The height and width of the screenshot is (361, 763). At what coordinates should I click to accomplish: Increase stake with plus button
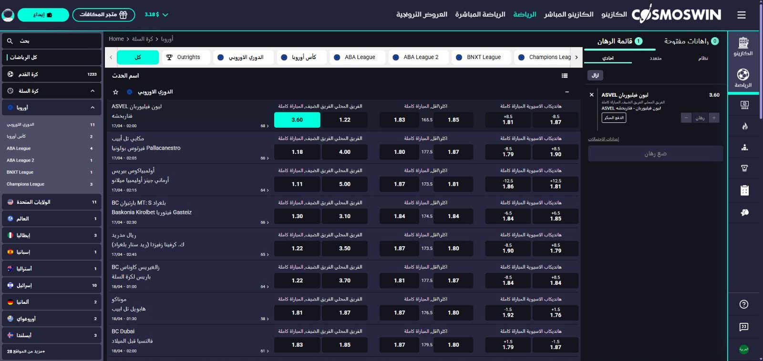click(714, 118)
